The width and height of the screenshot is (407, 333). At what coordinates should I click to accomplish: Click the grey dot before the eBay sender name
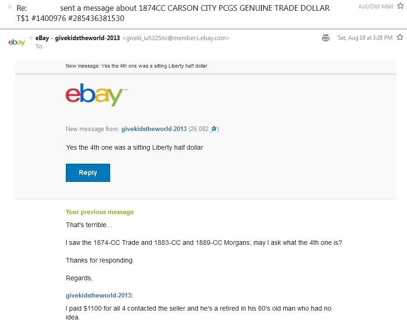(31, 37)
